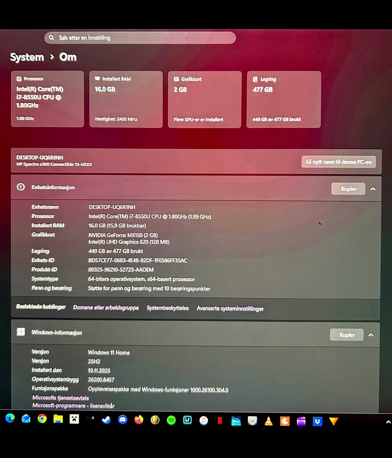Screen dimensions: 392x458
Task: Launch Adobe Lightroom (Lr) icon
Action: tap(187, 420)
